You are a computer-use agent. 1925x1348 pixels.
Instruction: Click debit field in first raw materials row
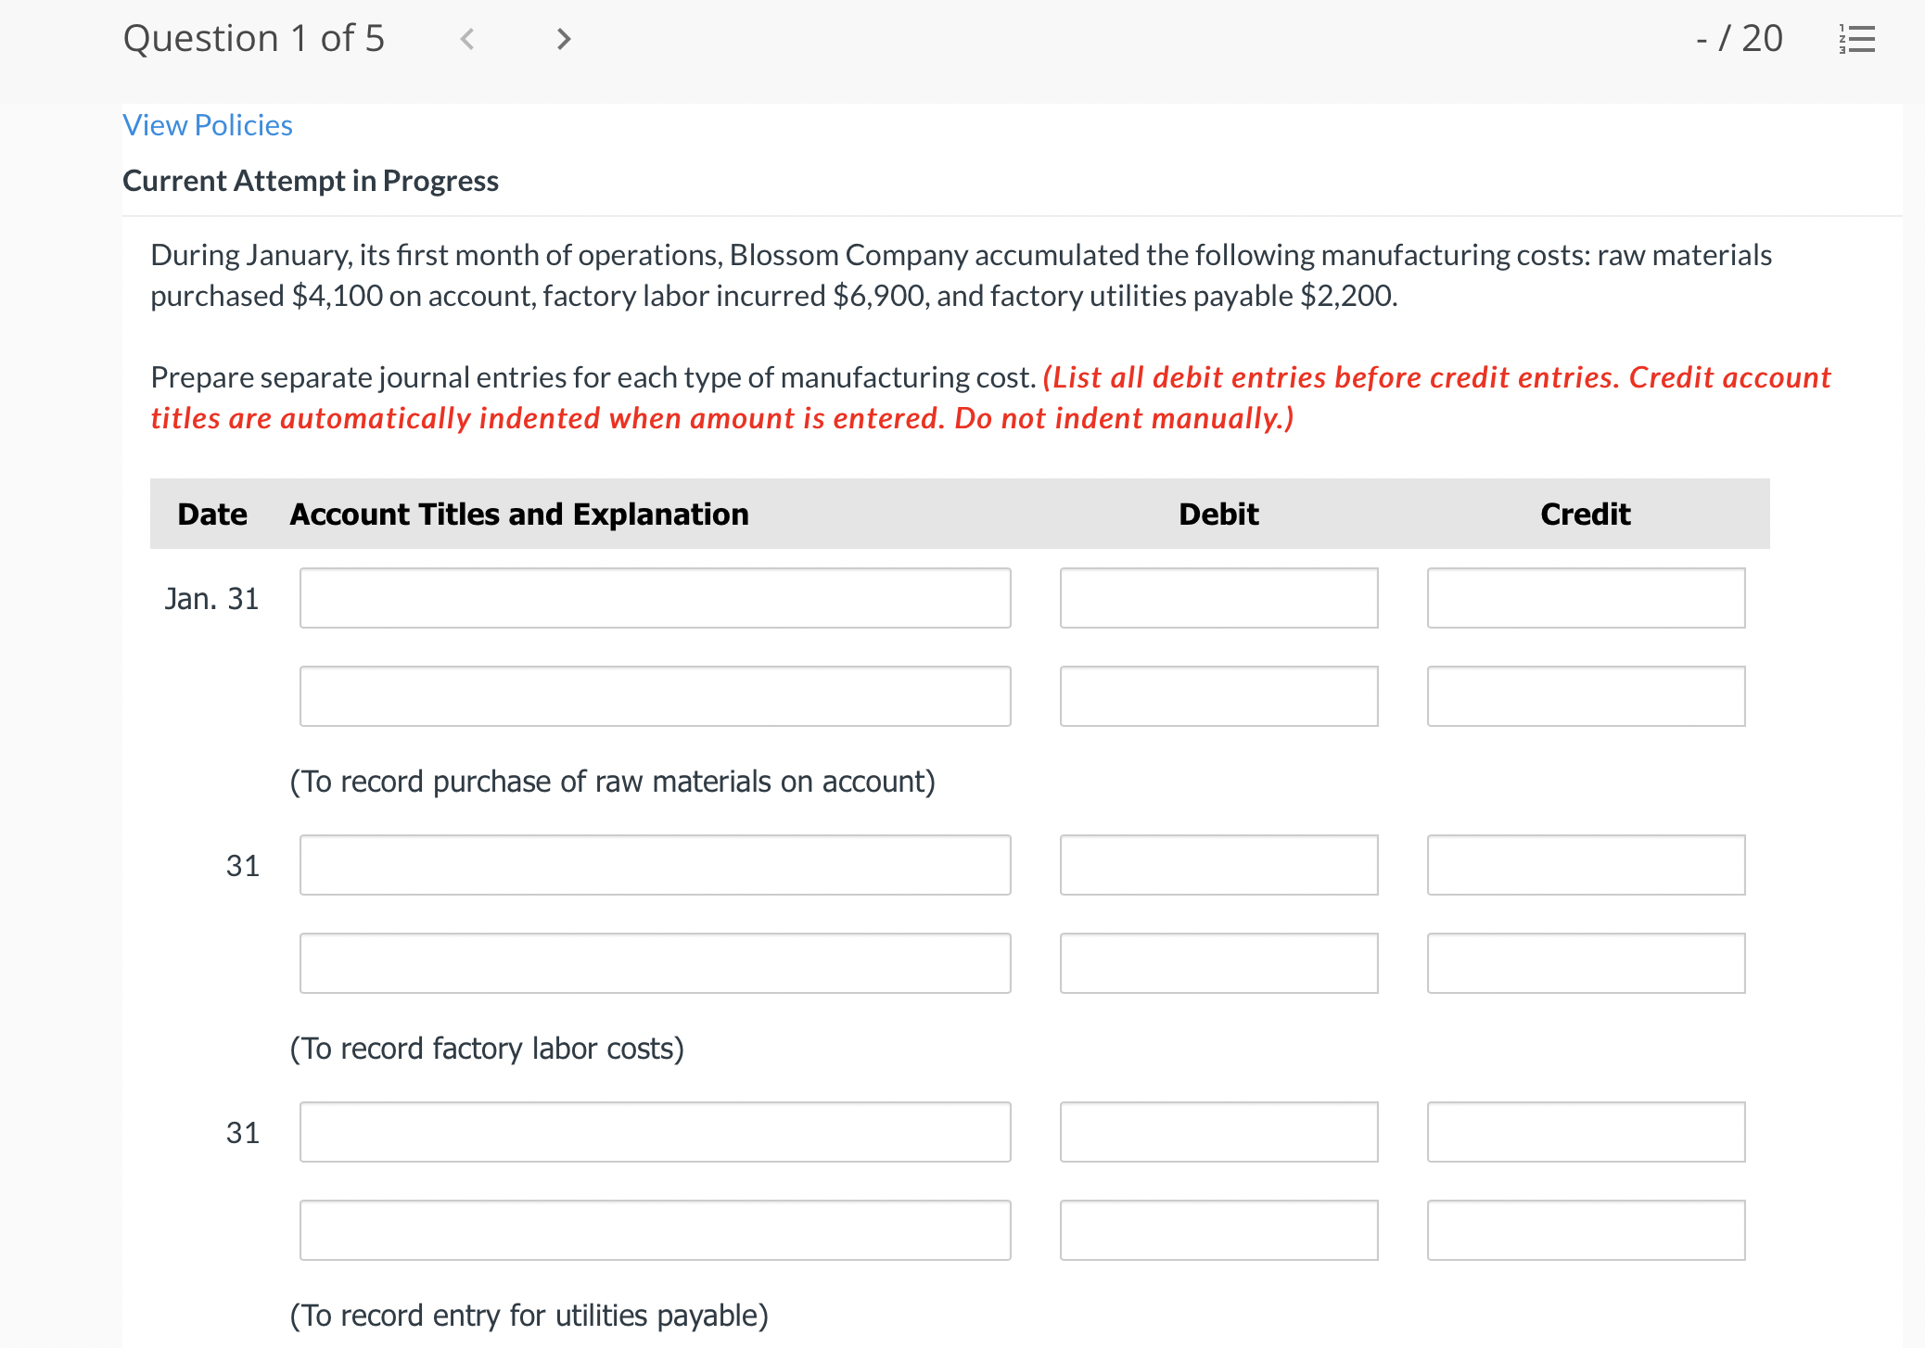1218,598
